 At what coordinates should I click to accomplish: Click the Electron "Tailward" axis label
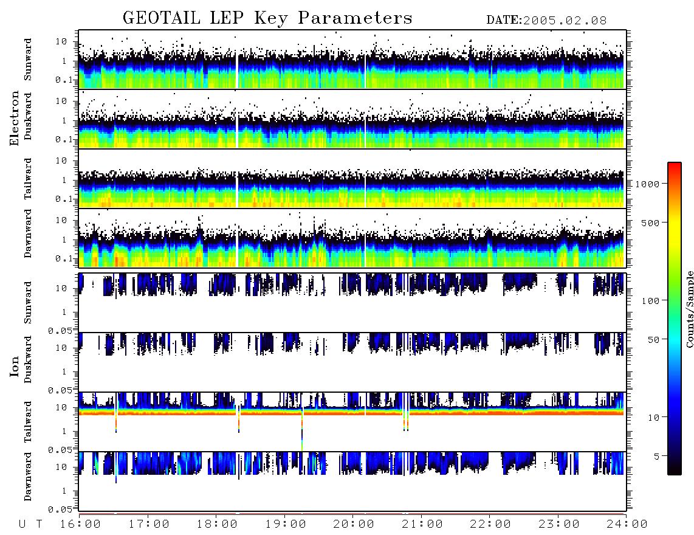[x=28, y=179]
